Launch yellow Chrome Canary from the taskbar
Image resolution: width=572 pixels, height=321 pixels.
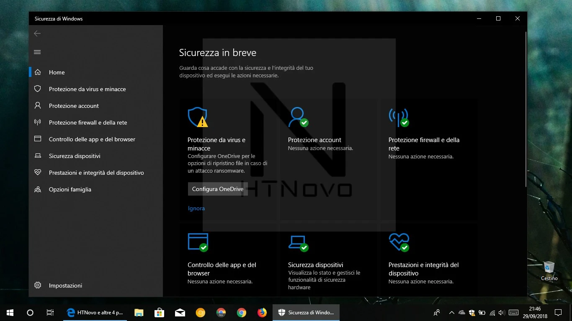pos(201,312)
